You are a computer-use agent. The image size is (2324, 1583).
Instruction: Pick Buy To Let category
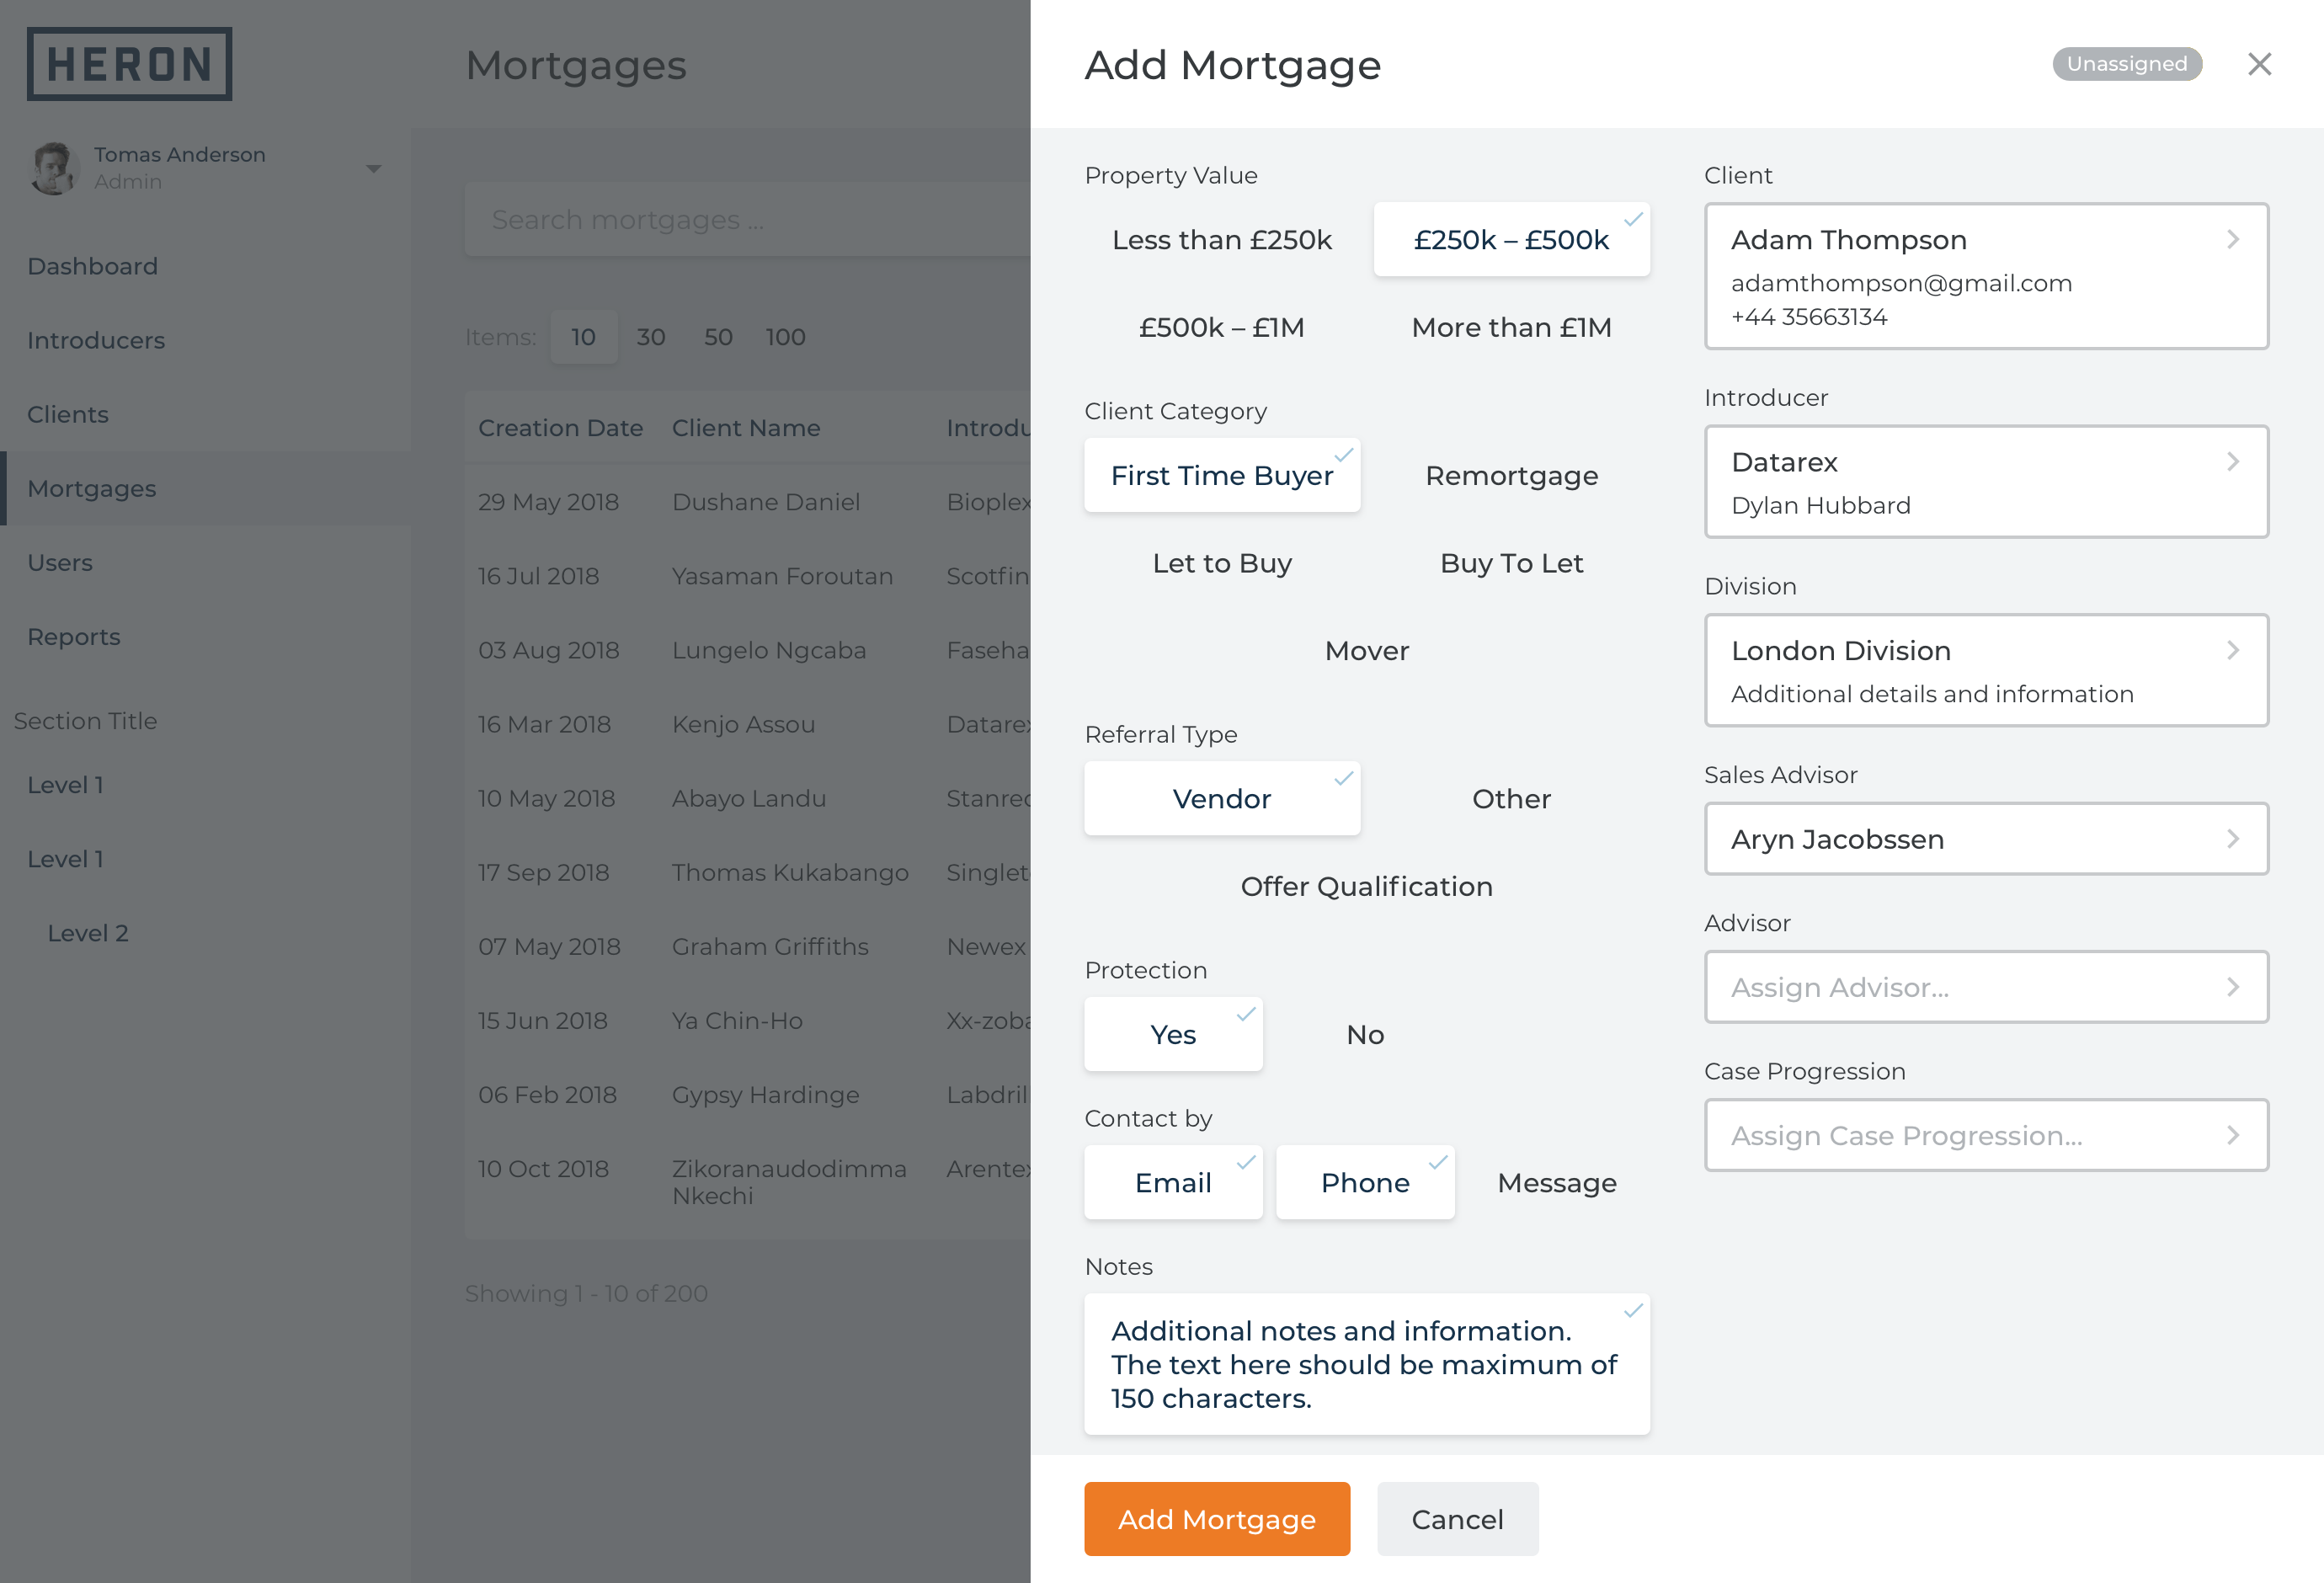pyautogui.click(x=1511, y=563)
